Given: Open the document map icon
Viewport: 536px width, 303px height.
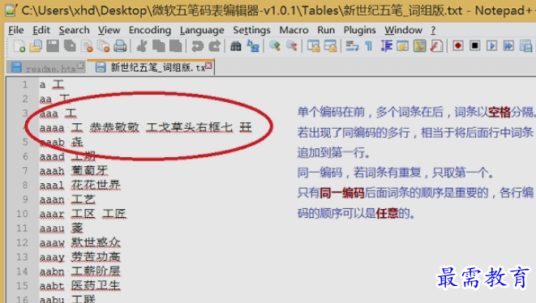Looking at the screenshot, I should click(x=420, y=46).
